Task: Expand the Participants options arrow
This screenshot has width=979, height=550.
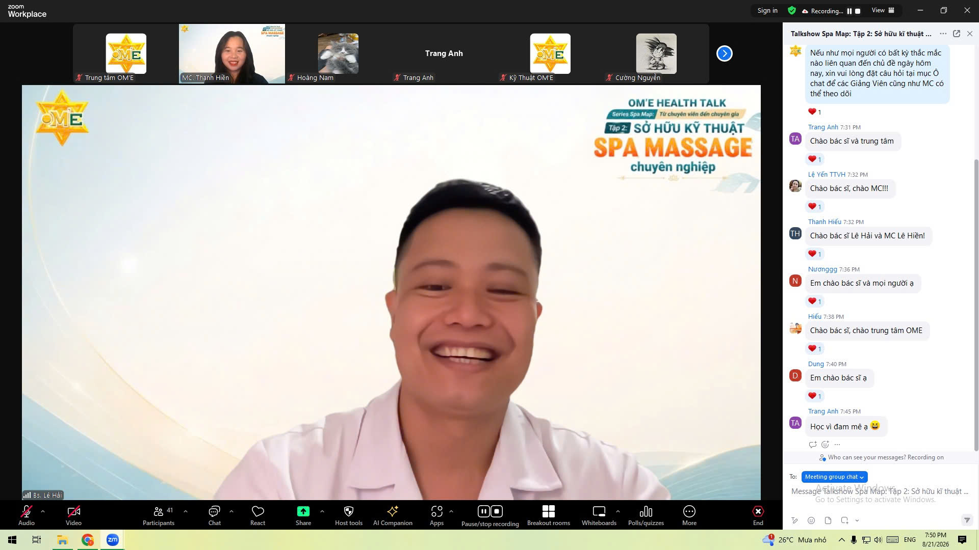Action: tap(186, 511)
